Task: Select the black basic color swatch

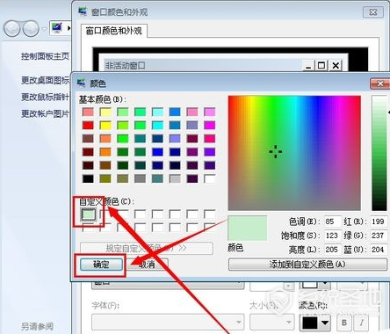Action: point(88,178)
